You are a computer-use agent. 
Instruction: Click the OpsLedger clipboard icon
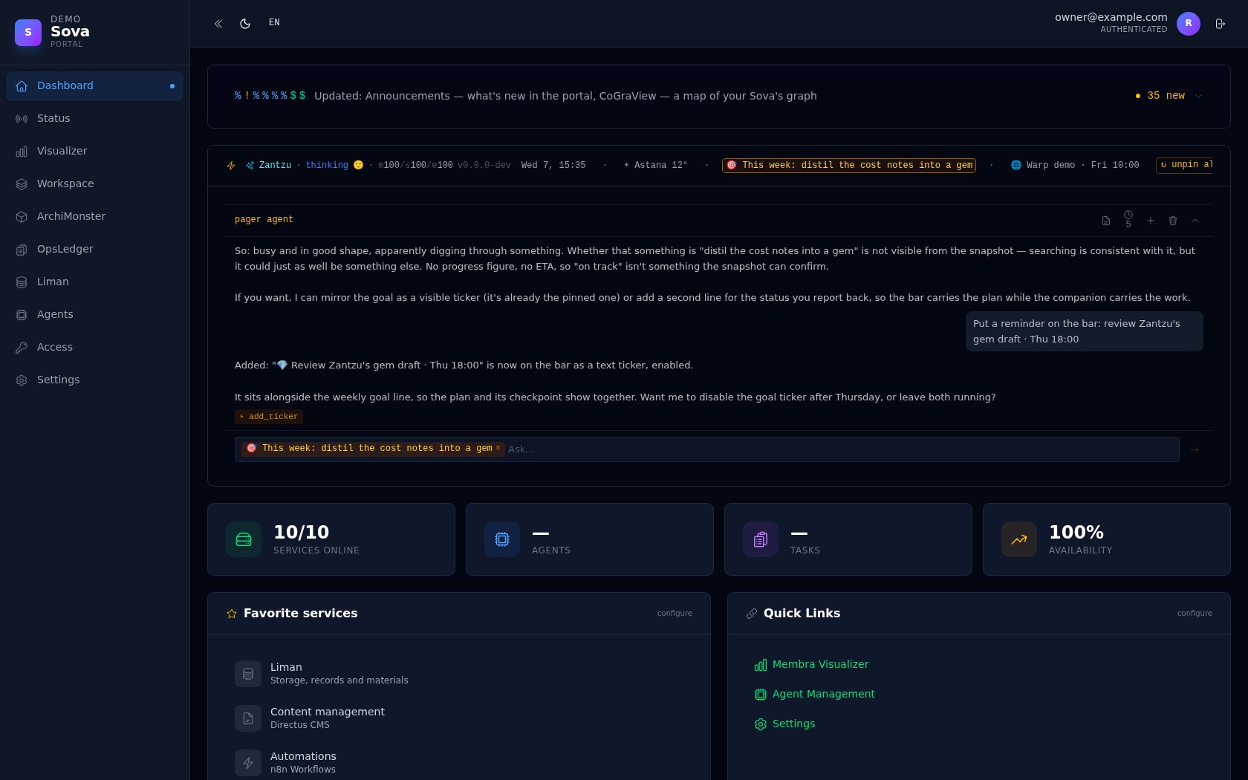22,250
